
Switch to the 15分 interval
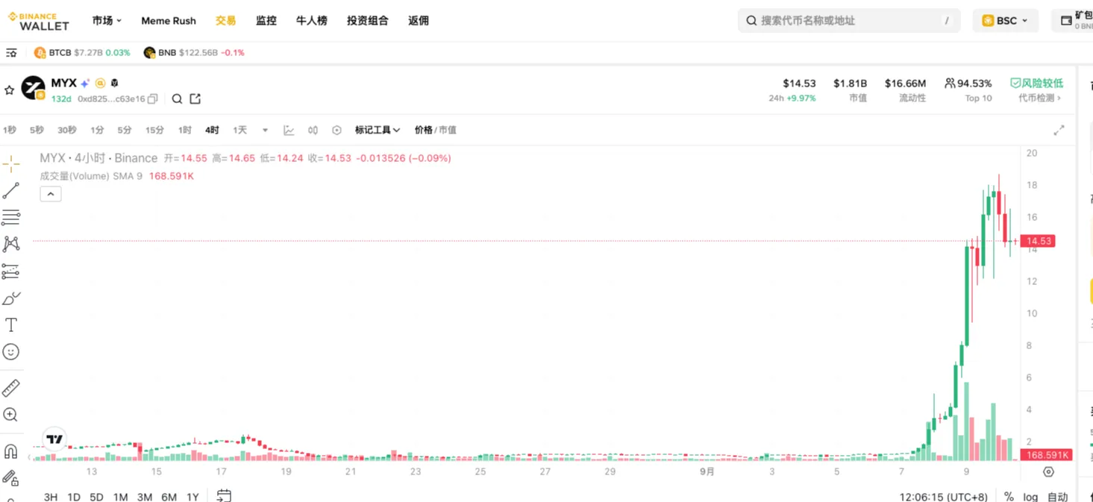coord(154,130)
